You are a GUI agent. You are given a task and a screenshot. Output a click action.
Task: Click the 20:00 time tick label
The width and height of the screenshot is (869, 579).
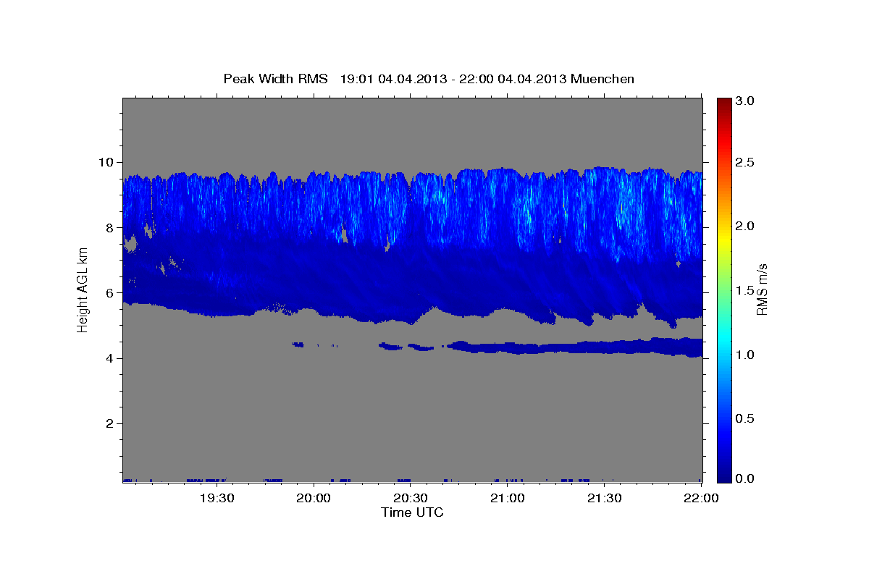click(x=314, y=498)
